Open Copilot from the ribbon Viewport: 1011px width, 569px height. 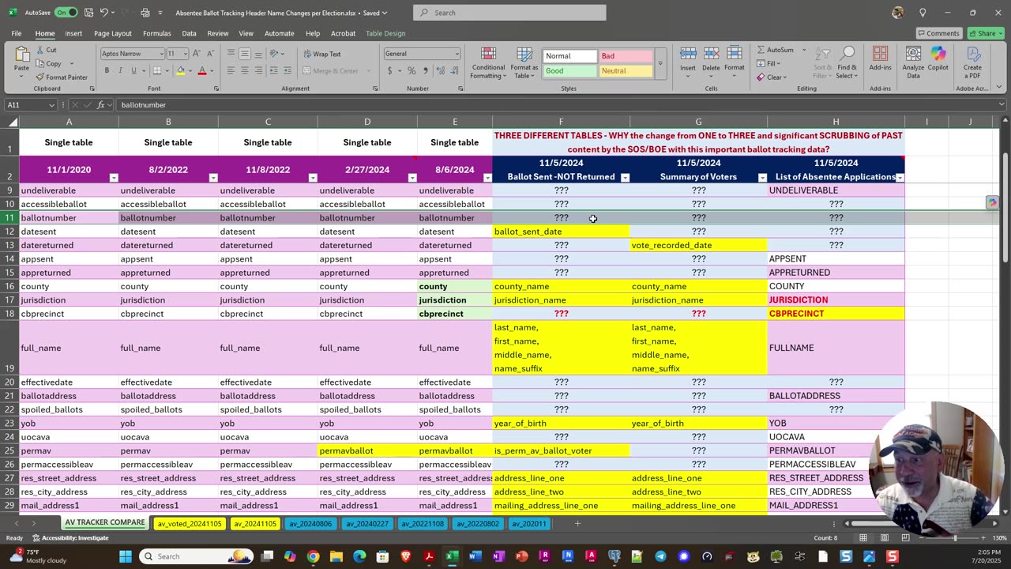[x=938, y=58]
